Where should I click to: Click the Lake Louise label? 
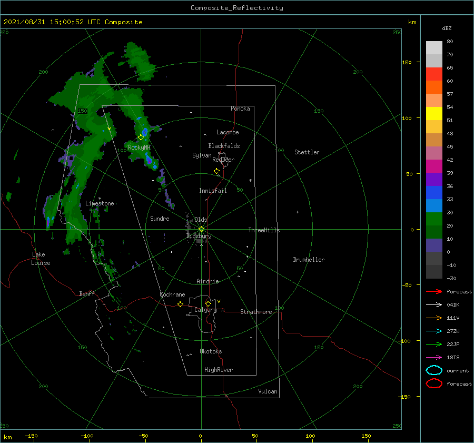[x=41, y=259]
